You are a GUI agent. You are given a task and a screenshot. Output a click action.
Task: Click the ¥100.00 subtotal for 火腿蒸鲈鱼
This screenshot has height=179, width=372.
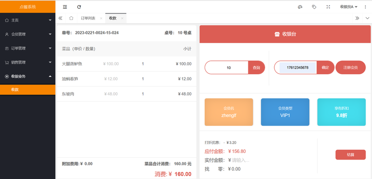(183, 64)
